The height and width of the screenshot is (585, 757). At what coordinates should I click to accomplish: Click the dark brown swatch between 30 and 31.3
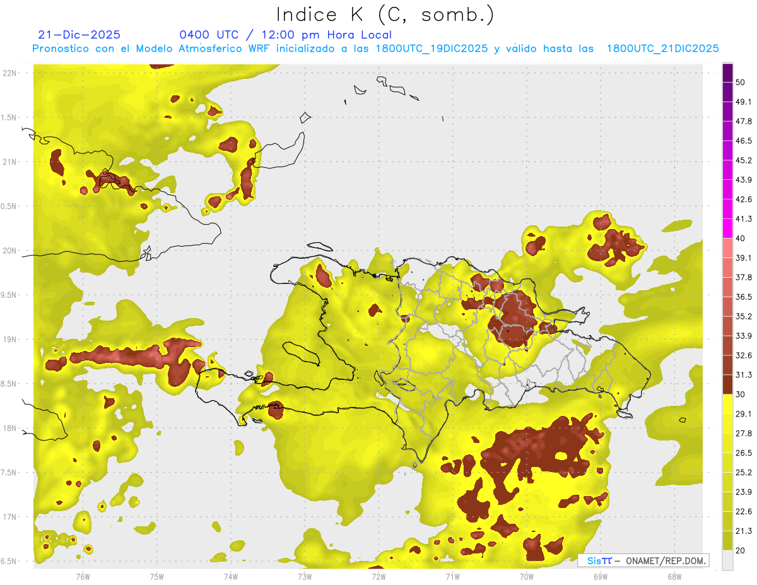pos(728,384)
